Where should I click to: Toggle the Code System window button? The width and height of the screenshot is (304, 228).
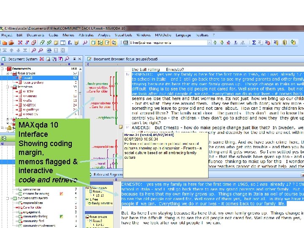tap(100, 43)
